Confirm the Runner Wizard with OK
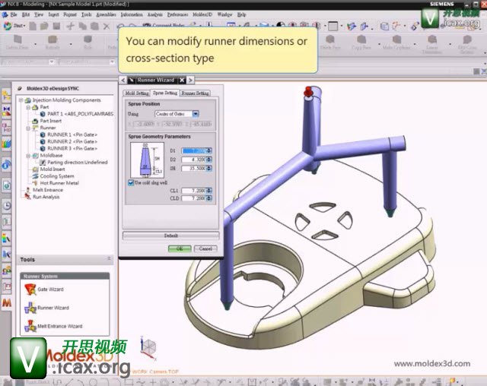 click(x=180, y=248)
